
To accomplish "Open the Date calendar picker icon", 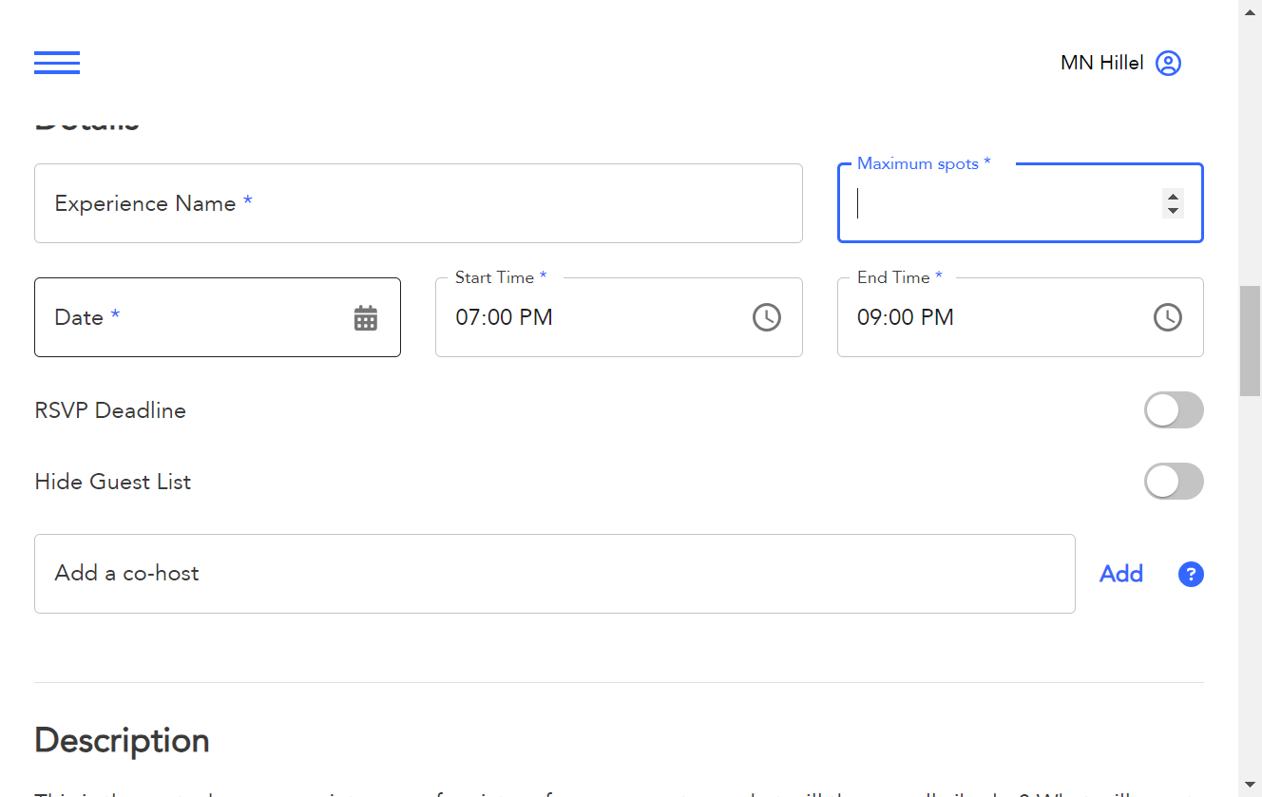I will 366,318.
